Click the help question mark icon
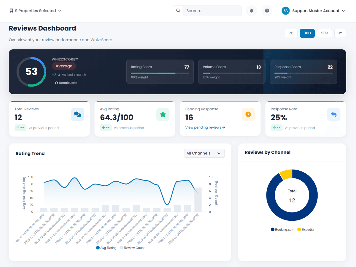This screenshot has width=356, height=267. (267, 11)
